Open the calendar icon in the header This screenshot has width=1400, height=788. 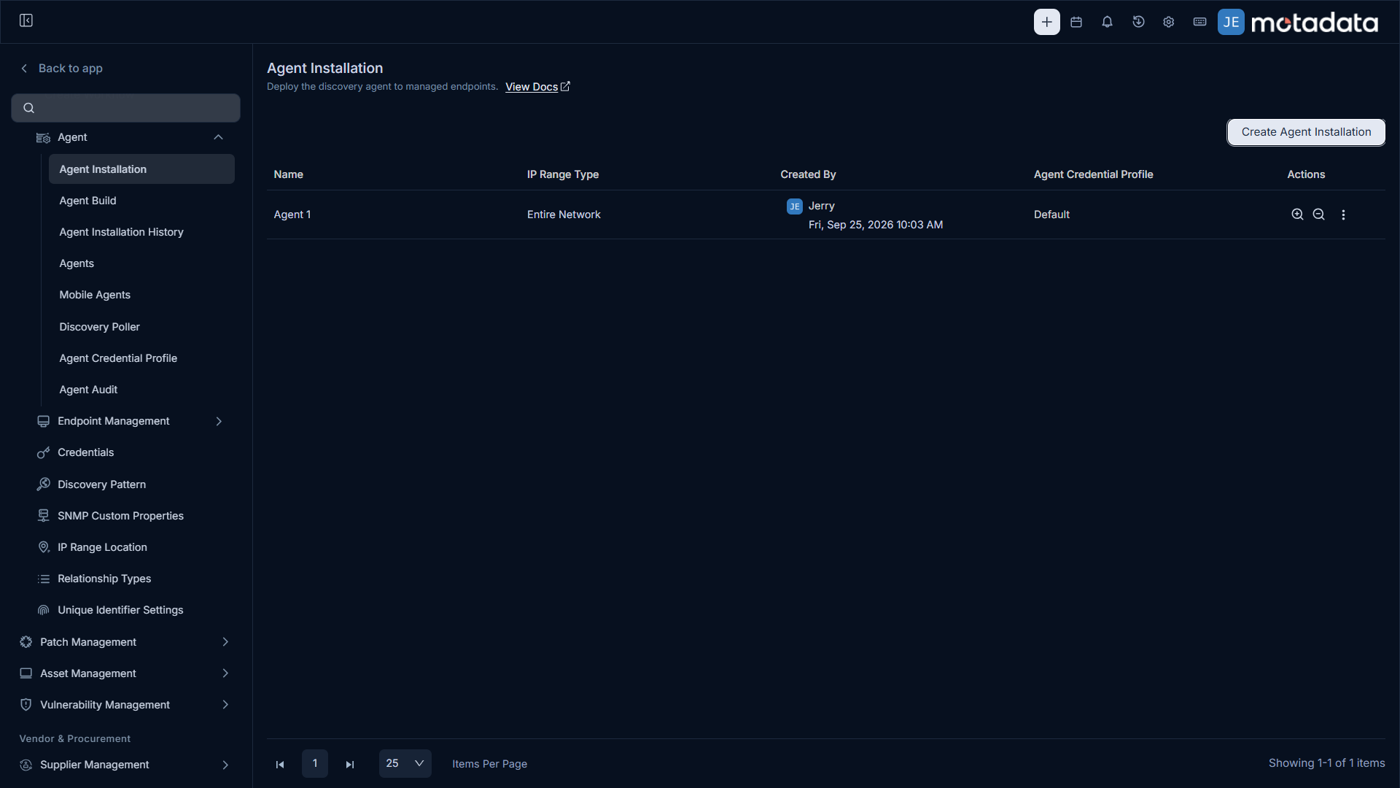tap(1076, 22)
